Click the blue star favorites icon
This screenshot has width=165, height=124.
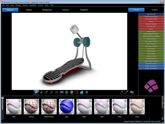click(x=132, y=92)
